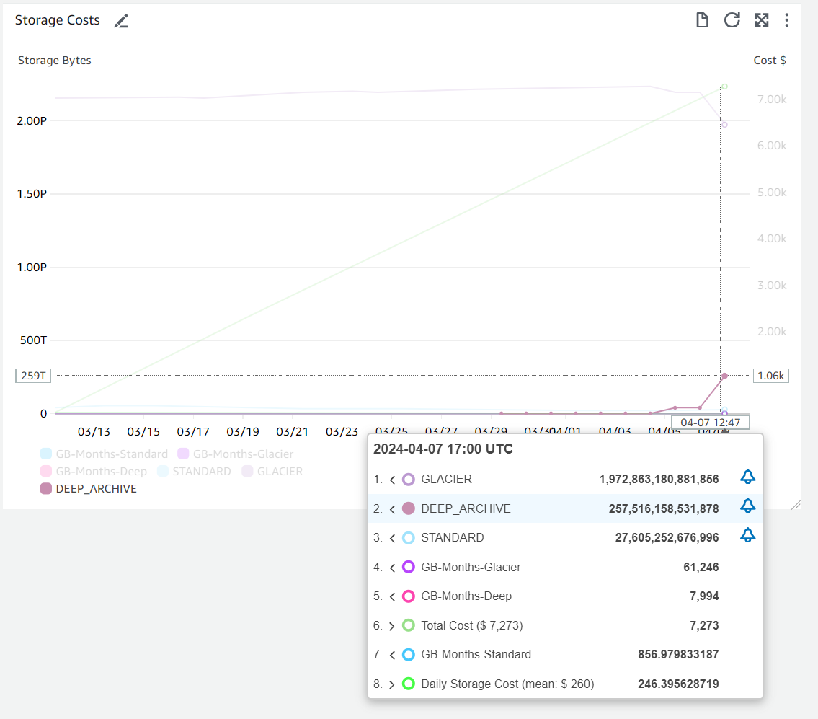Click the GB-Months-Glacier row axis arrow

tap(392, 567)
